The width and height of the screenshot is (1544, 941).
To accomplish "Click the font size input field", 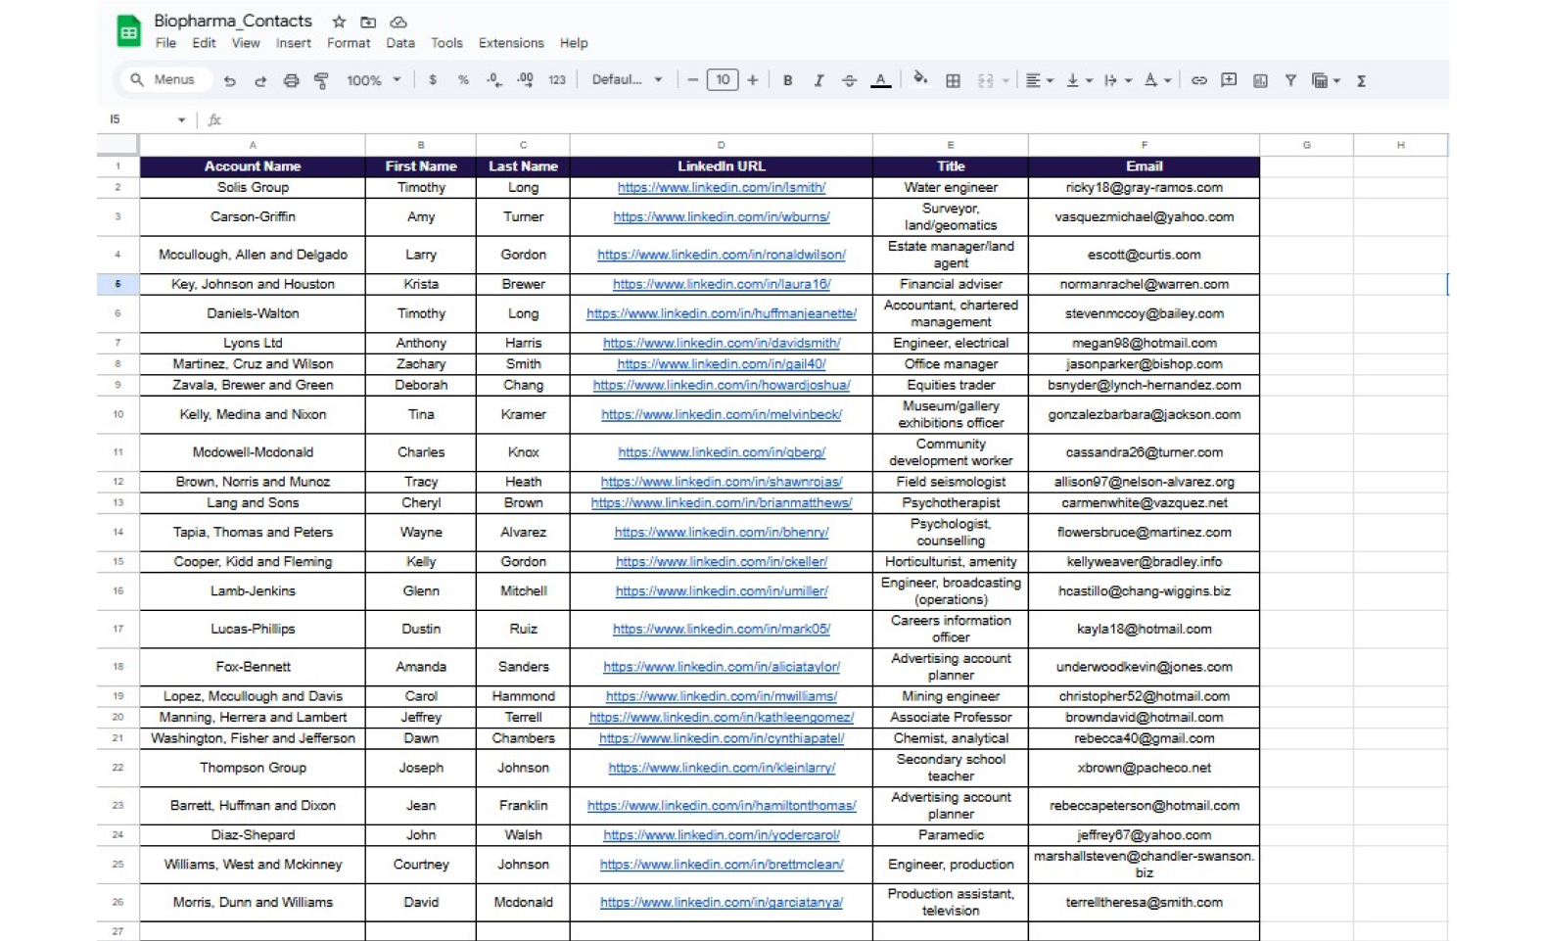I will tap(723, 80).
